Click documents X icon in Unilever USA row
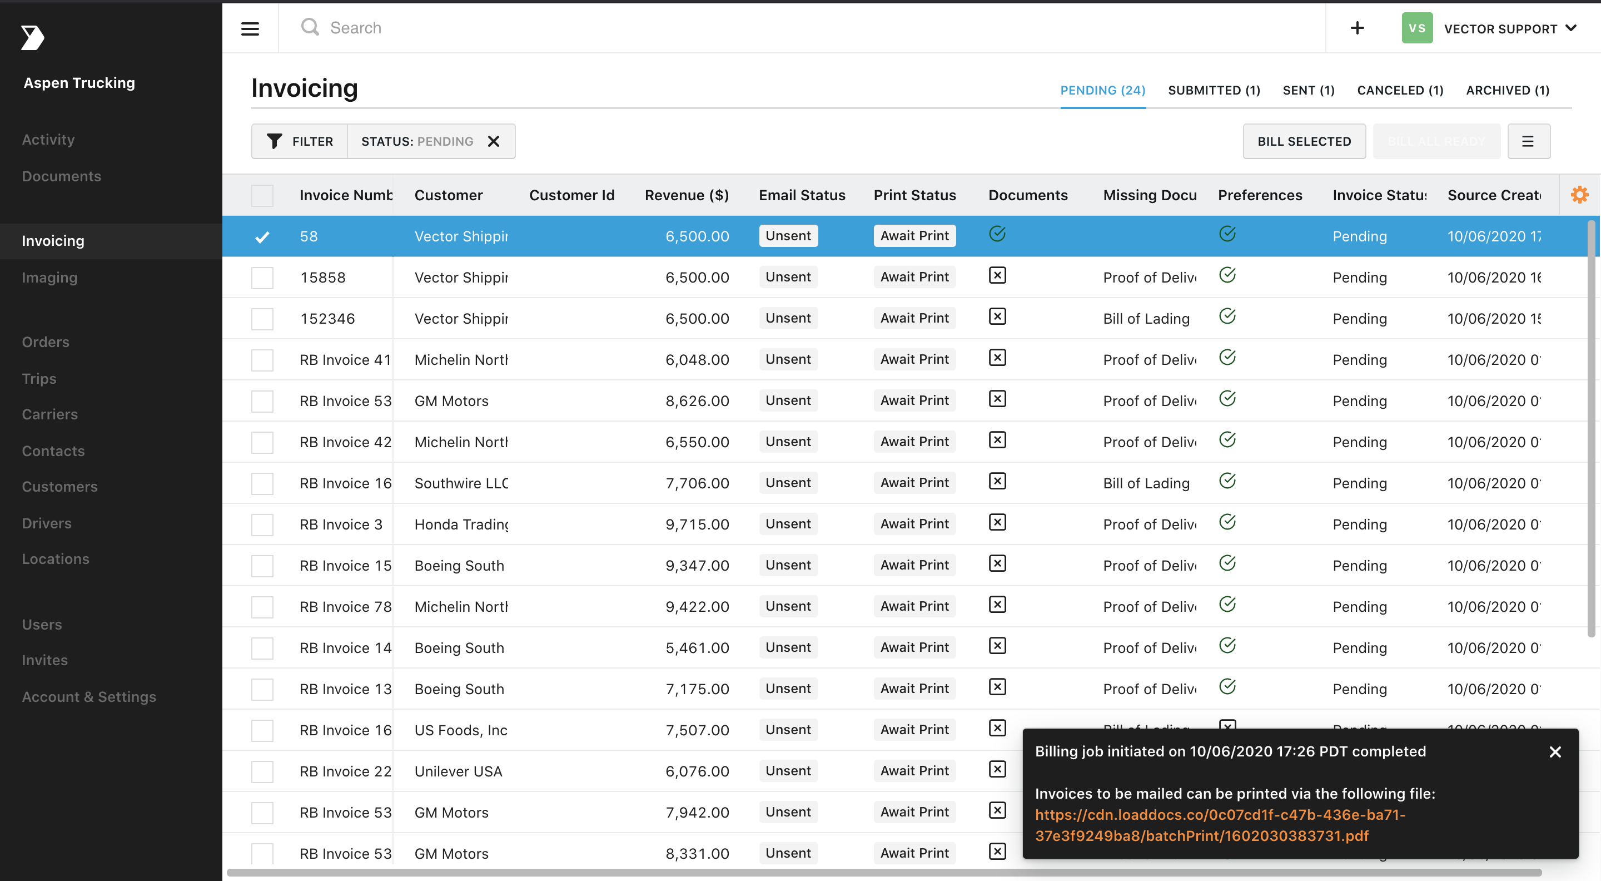This screenshot has height=881, width=1601. click(x=997, y=769)
